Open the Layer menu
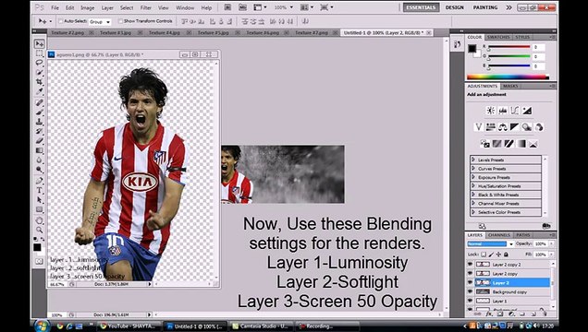588x332 pixels. pos(107,8)
